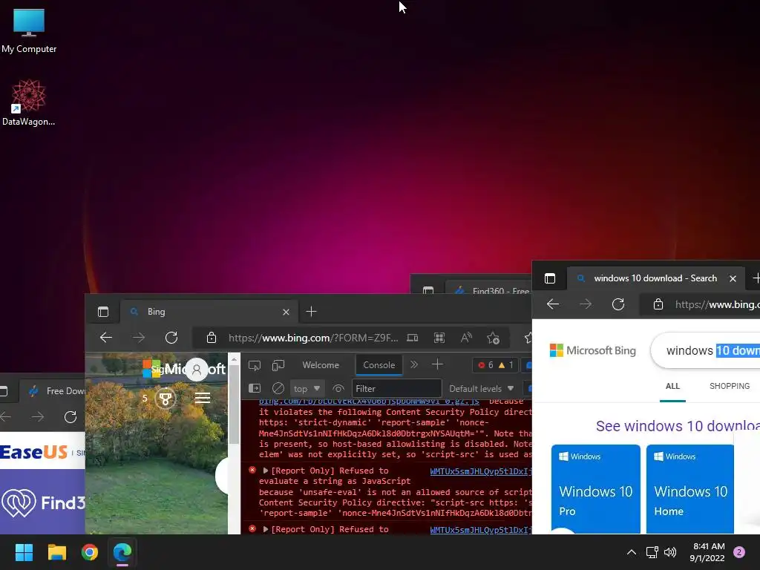760x570 pixels.
Task: Click the Bing sign-in profile avatar
Action: click(x=196, y=370)
